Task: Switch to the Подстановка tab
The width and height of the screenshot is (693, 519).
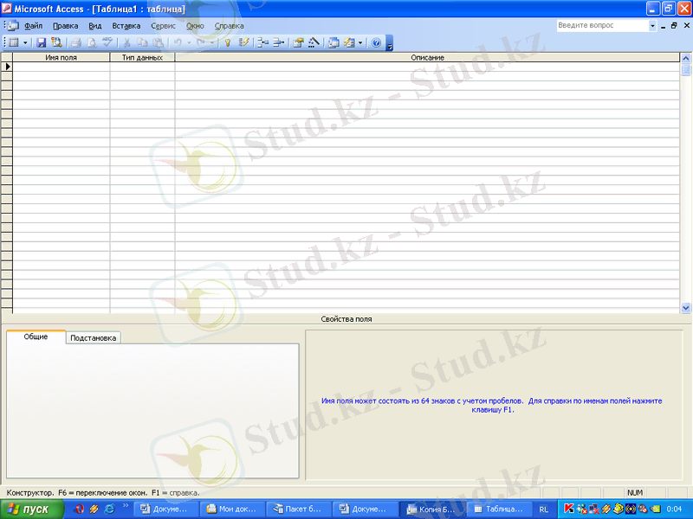Action: point(94,338)
